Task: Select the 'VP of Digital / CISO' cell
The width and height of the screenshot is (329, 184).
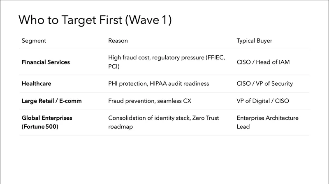Action: (264, 101)
